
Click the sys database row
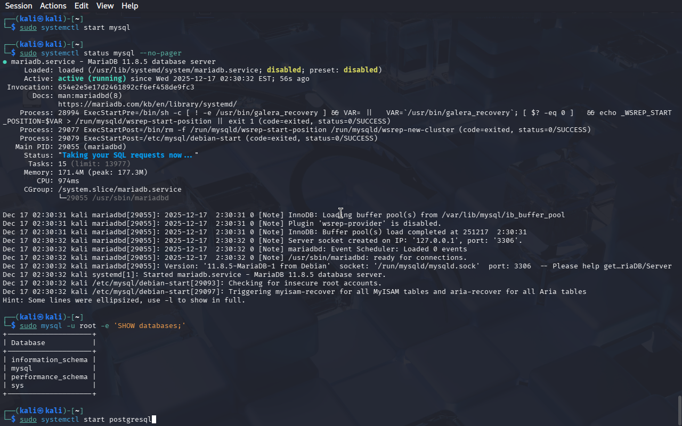[x=18, y=386]
